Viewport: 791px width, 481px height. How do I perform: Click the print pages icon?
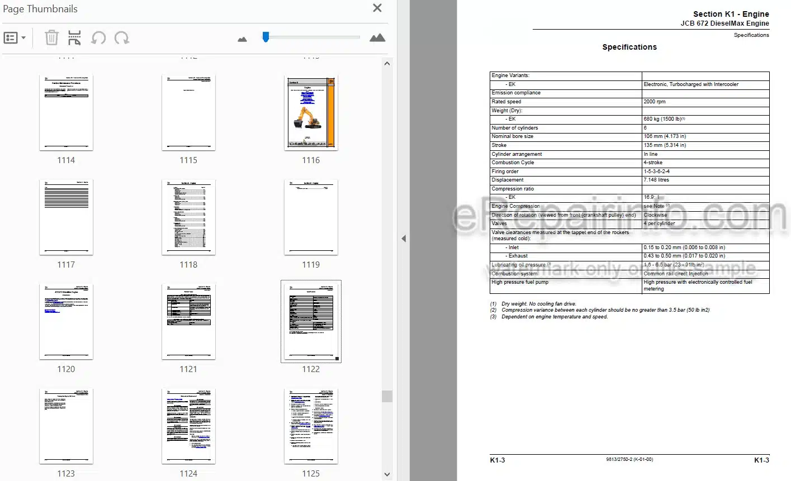pos(74,37)
